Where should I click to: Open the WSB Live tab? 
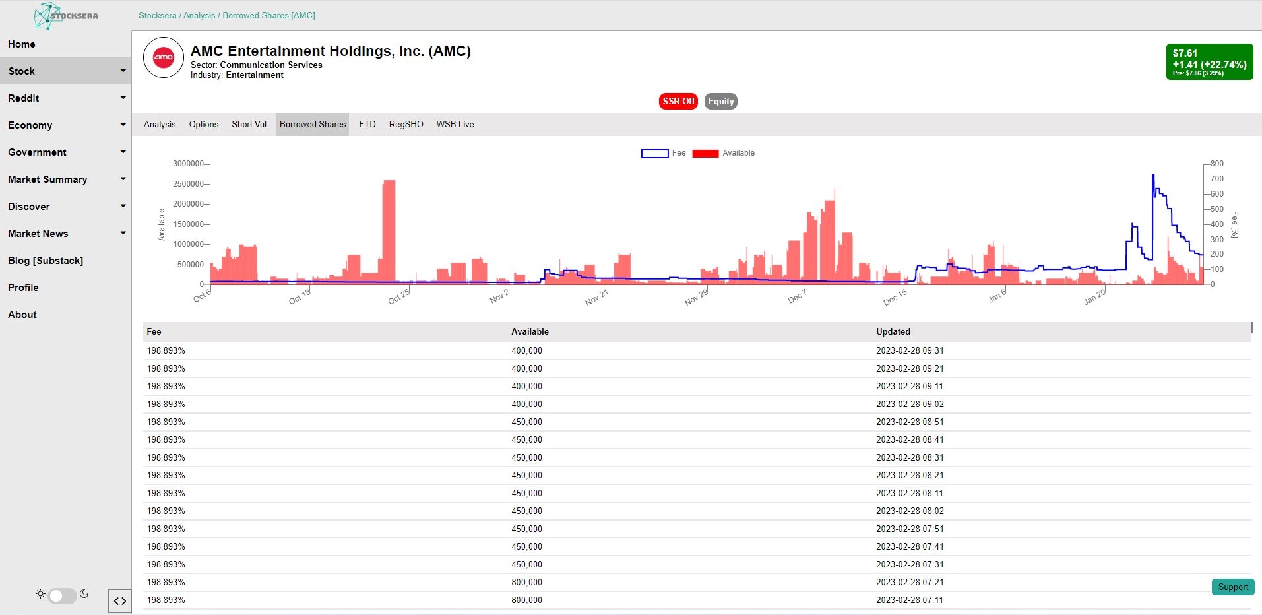click(x=455, y=124)
